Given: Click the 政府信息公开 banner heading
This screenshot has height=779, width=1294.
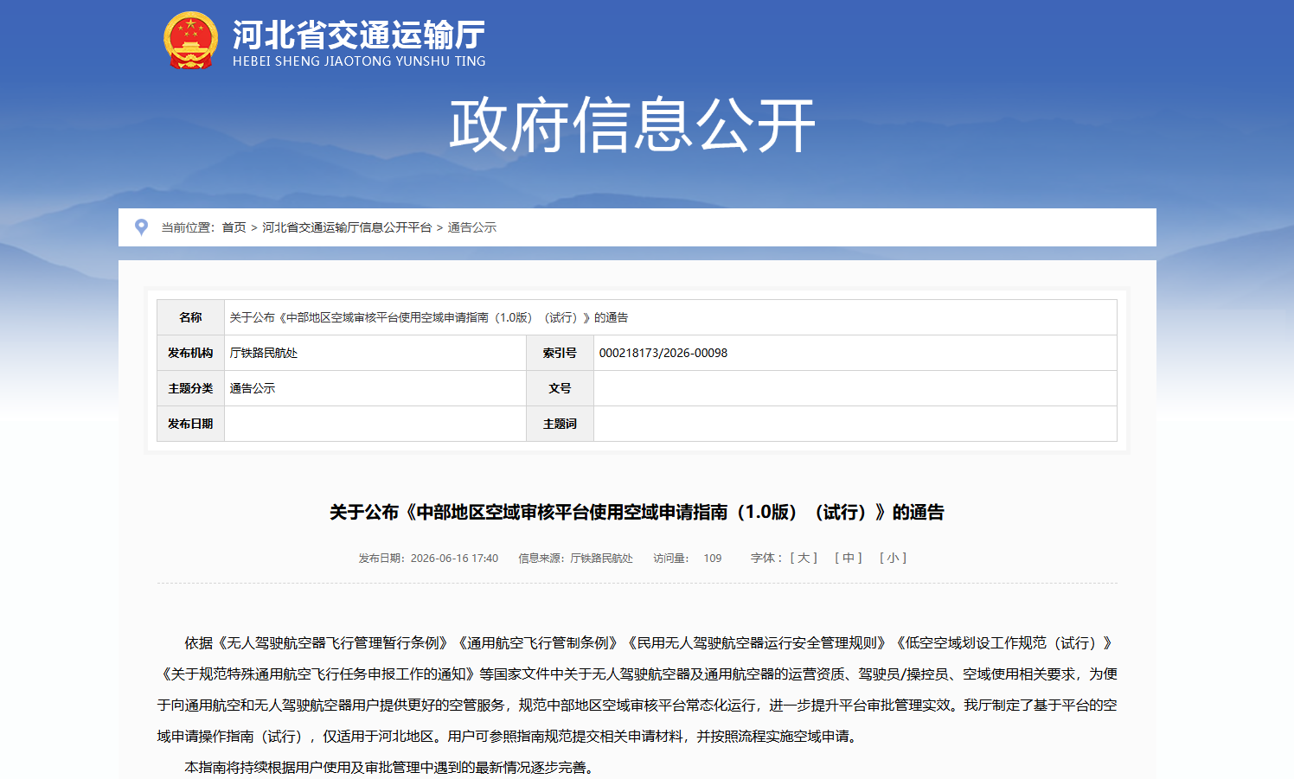Looking at the screenshot, I should point(632,125).
